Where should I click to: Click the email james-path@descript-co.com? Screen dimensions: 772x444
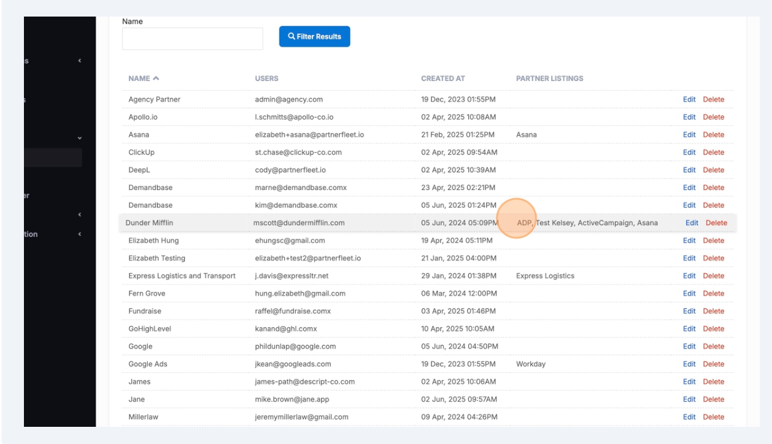coord(304,382)
